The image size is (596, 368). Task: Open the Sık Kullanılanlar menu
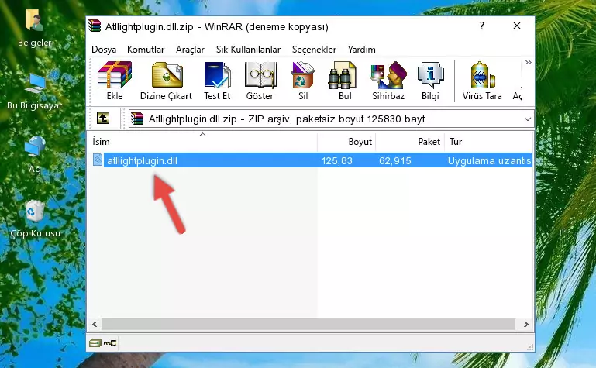248,50
